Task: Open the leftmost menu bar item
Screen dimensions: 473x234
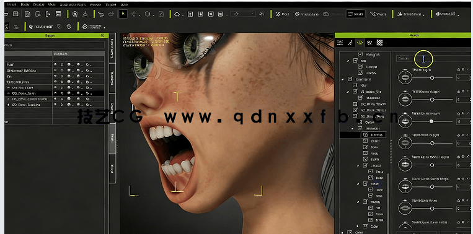Action: pyautogui.click(x=11, y=4)
